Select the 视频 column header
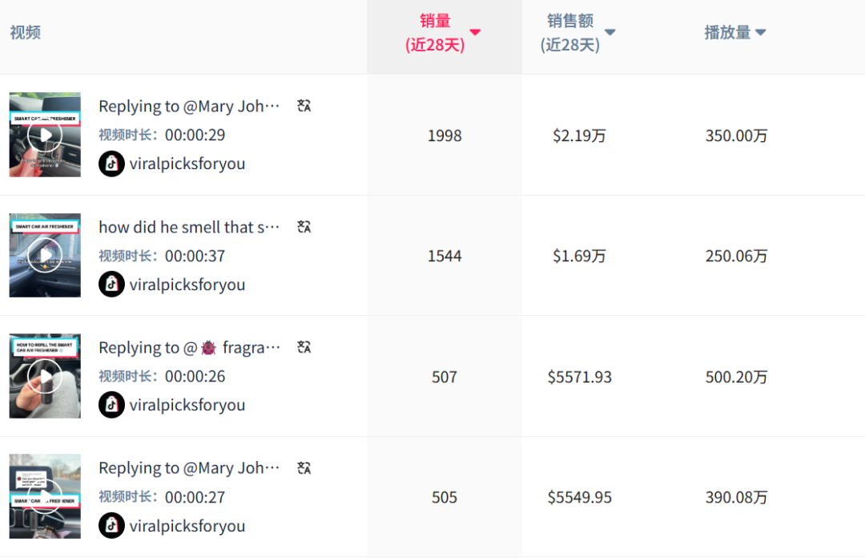Viewport: 865px width, 558px height. pyautogui.click(x=25, y=33)
